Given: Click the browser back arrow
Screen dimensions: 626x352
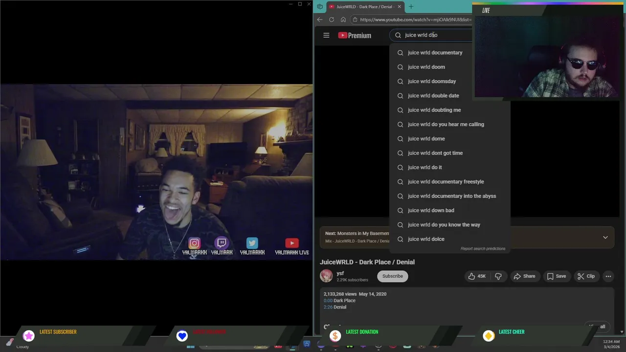Looking at the screenshot, I should coord(320,20).
